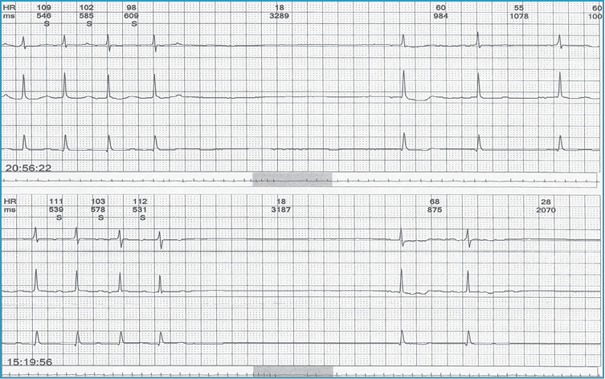This screenshot has height=379, width=605.
Task: Select the 3289 ms pause interval value
Action: 280,16
